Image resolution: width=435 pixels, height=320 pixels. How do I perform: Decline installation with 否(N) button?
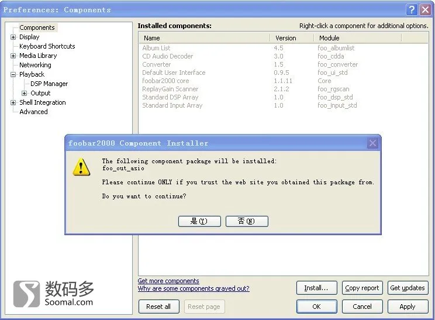247,221
